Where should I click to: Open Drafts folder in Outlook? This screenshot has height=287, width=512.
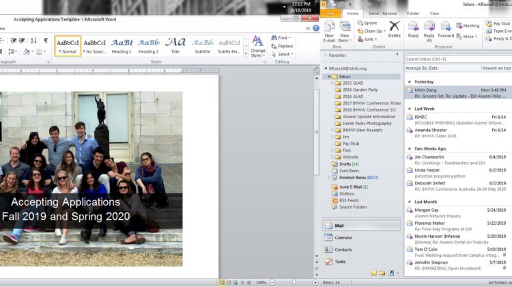coord(345,164)
